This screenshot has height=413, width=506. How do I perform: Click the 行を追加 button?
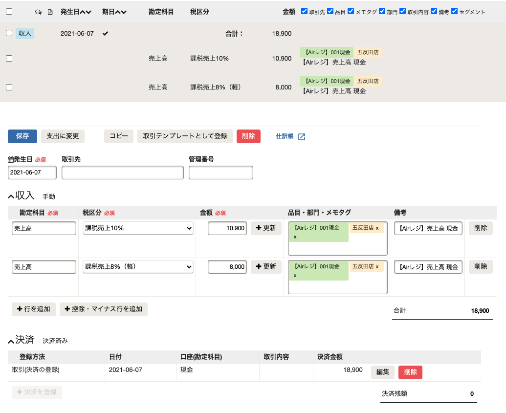(x=34, y=309)
